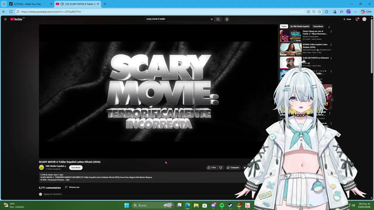Open Discord from the taskbar

click(x=213, y=205)
